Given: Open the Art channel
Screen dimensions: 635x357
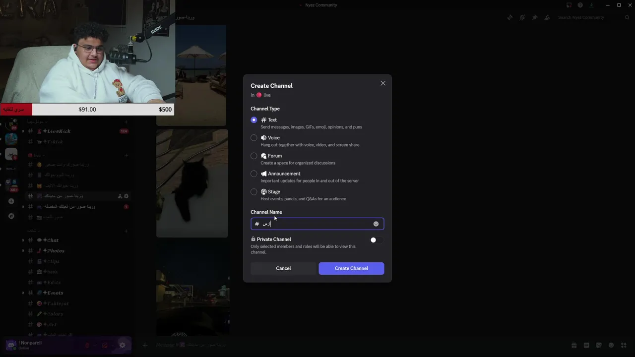Looking at the screenshot, I should pos(78,324).
